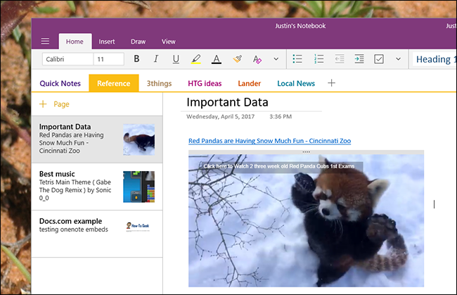Apply italic formatting
Viewport: 457px width, 295px height.
click(x=156, y=59)
